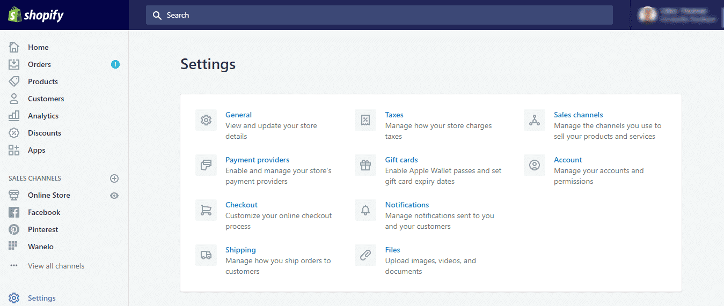
Task: Open the Notifications bell icon
Action: point(365,210)
